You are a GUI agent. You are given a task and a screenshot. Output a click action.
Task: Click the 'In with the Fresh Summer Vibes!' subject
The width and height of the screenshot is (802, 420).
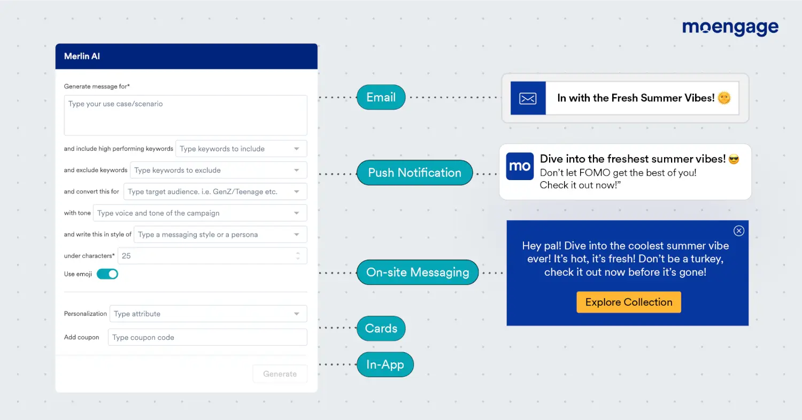tap(636, 98)
